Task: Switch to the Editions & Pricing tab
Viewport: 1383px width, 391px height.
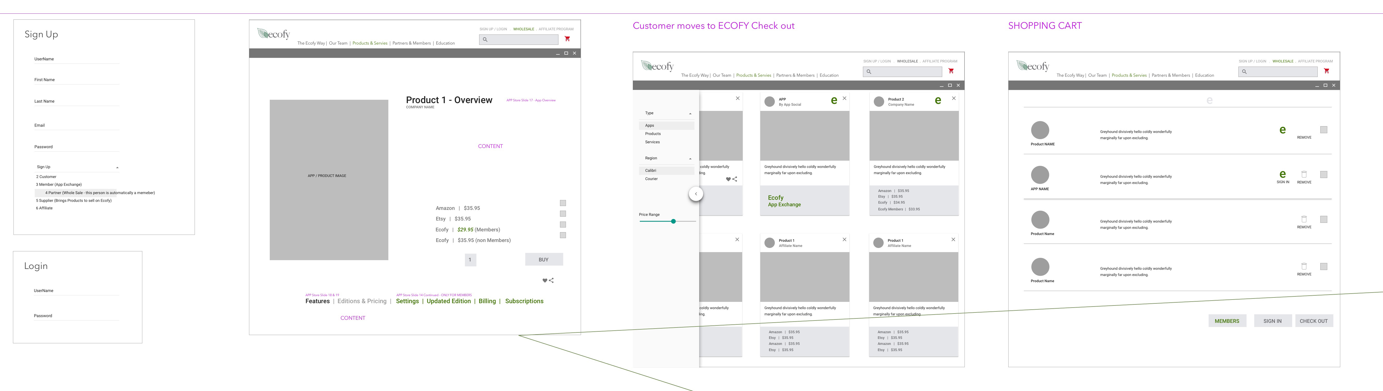Action: tap(362, 301)
